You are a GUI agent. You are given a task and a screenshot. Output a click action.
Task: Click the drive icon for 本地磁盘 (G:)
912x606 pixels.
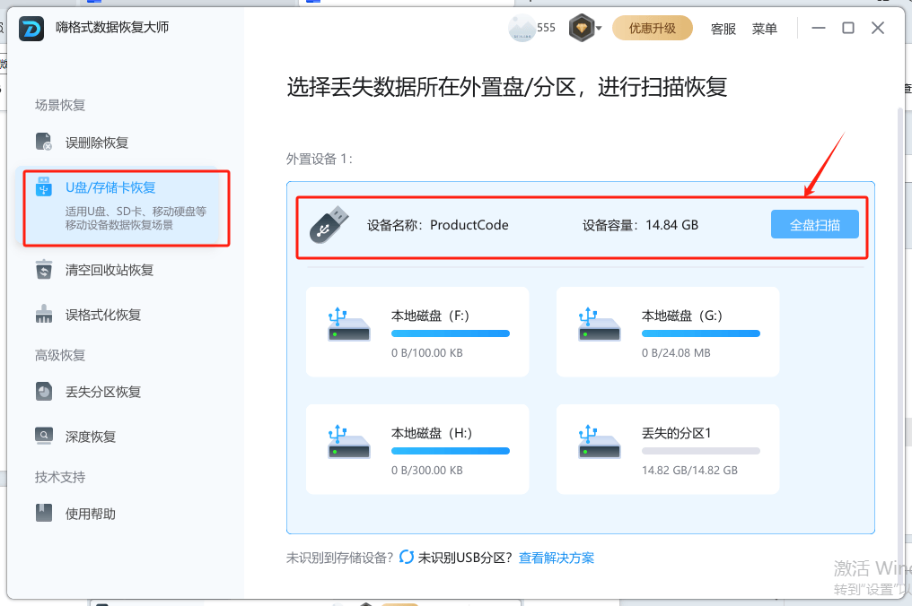tap(599, 325)
